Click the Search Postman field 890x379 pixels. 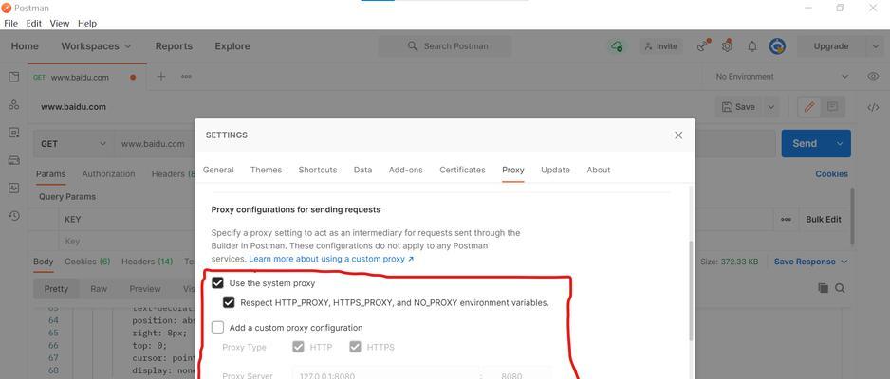(x=445, y=46)
